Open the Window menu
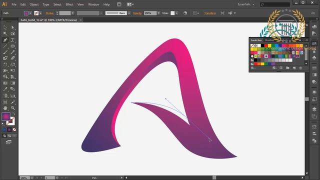This screenshot has width=320, height=180. [93, 4]
